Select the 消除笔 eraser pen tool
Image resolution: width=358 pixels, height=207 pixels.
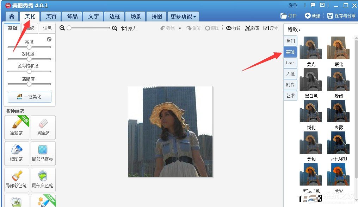tap(43, 127)
